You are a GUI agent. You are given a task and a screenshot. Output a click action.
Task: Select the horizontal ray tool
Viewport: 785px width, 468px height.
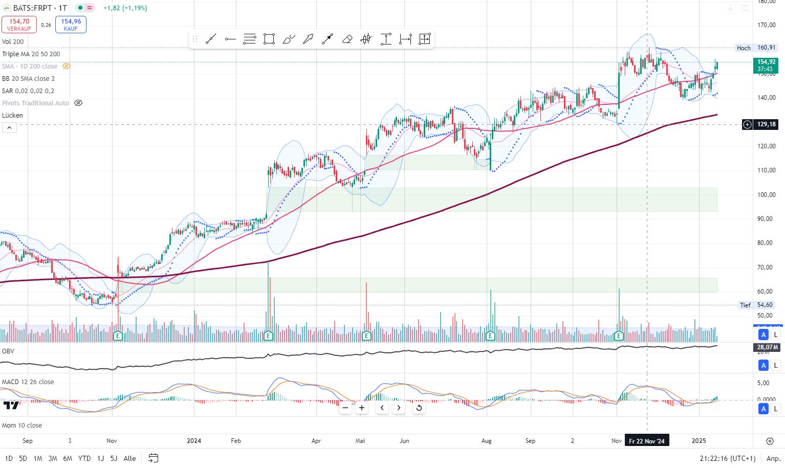click(230, 39)
